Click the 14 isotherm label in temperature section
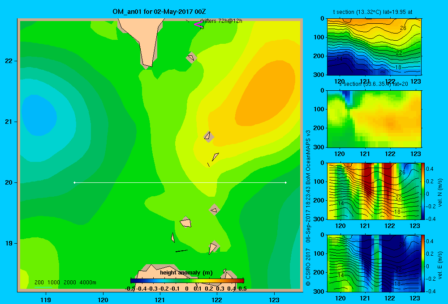This screenshot has width=448, height=304. tap(339, 59)
